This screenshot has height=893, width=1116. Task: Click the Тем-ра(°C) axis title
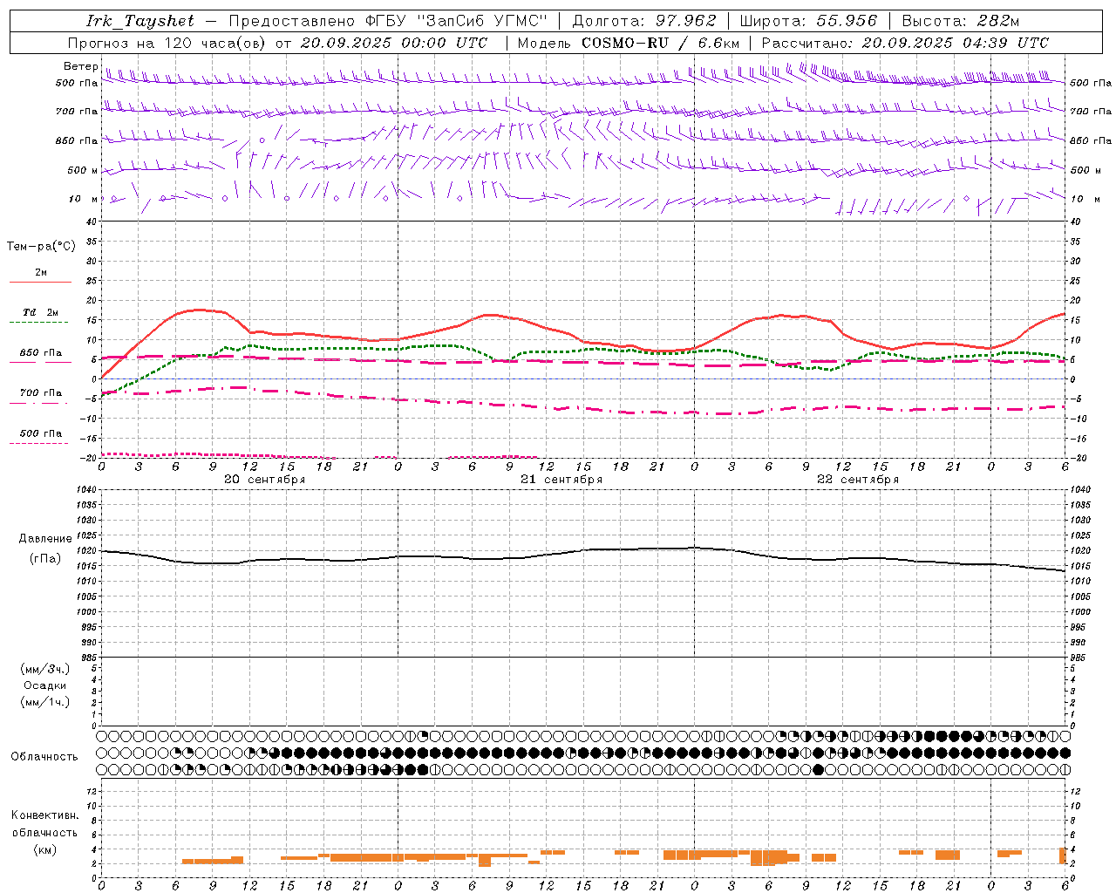(41, 247)
